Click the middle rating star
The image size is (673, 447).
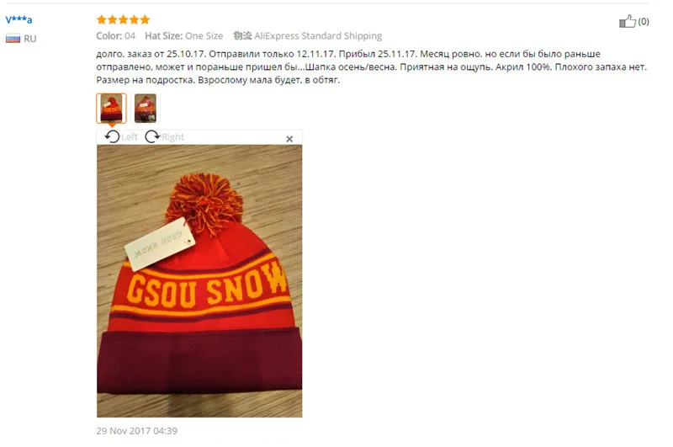pyautogui.click(x=123, y=19)
